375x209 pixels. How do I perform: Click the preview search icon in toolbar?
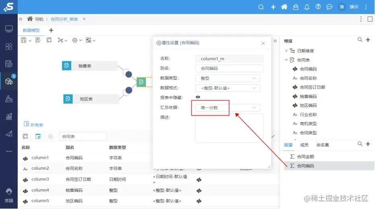(49, 40)
